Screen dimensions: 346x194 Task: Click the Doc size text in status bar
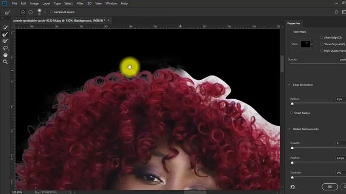point(46,192)
